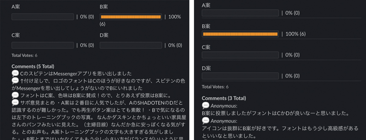Click the speech bubble beside the Messengerアプリ comment

15,74
